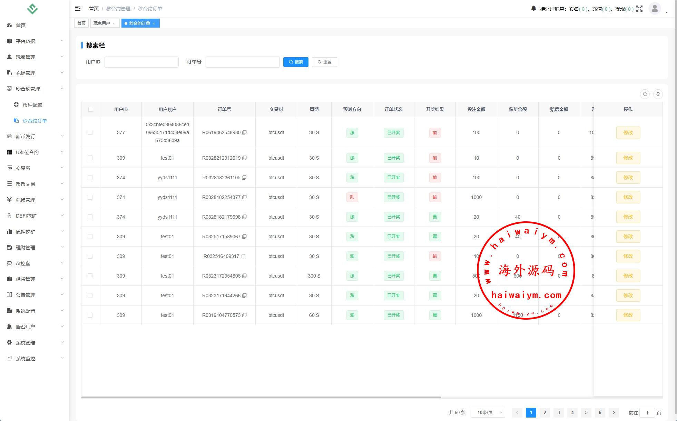Open the 10条/页 page size dropdown
This screenshot has height=421, width=677.
pyautogui.click(x=488, y=412)
